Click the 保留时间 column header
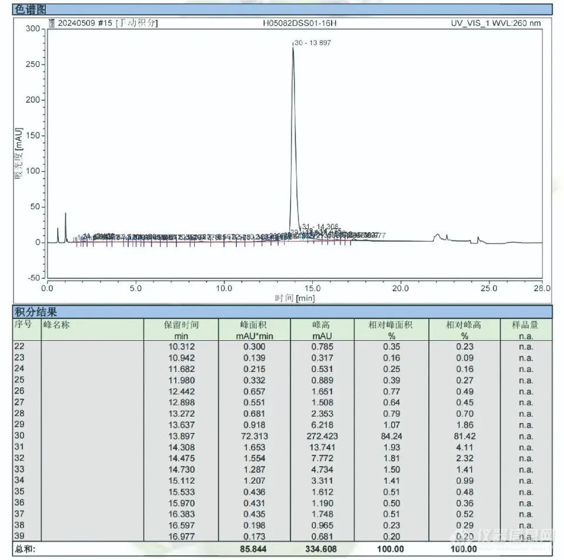 [x=181, y=325]
